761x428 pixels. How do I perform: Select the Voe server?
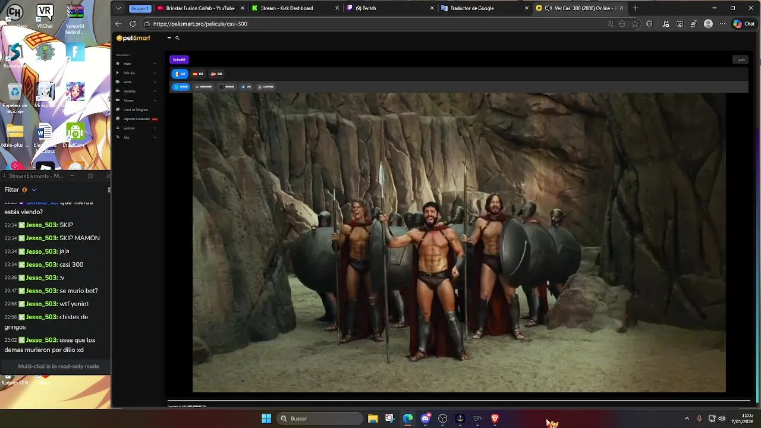[x=247, y=87]
